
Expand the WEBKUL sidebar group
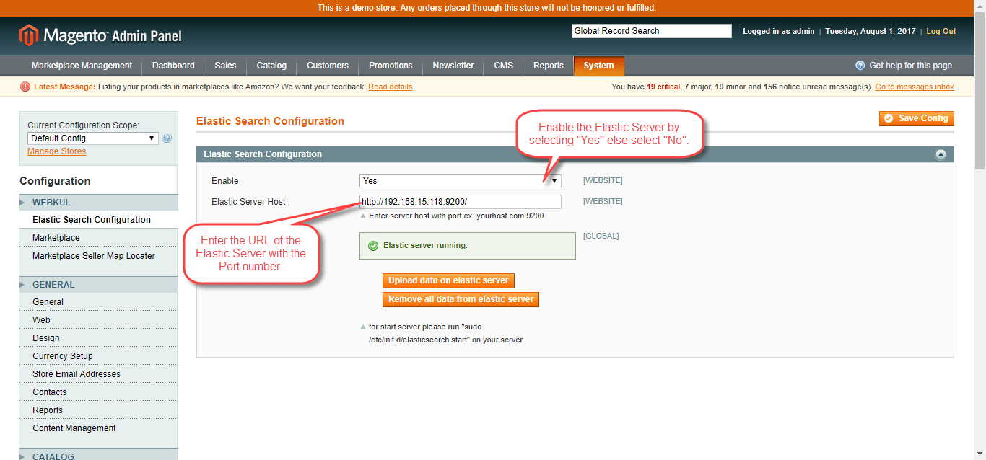pos(99,203)
